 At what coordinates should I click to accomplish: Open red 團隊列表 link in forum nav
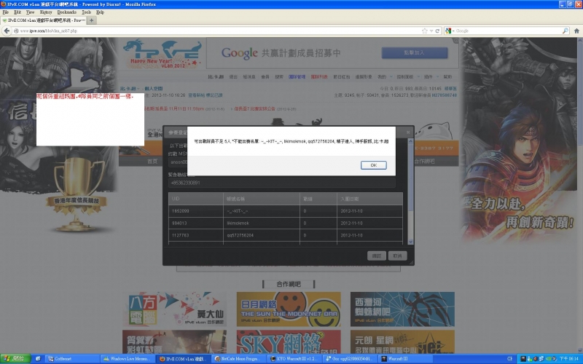click(x=319, y=77)
